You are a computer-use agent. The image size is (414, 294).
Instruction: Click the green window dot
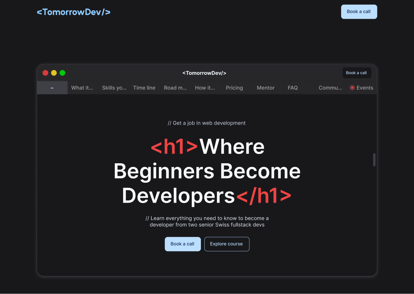tap(62, 73)
